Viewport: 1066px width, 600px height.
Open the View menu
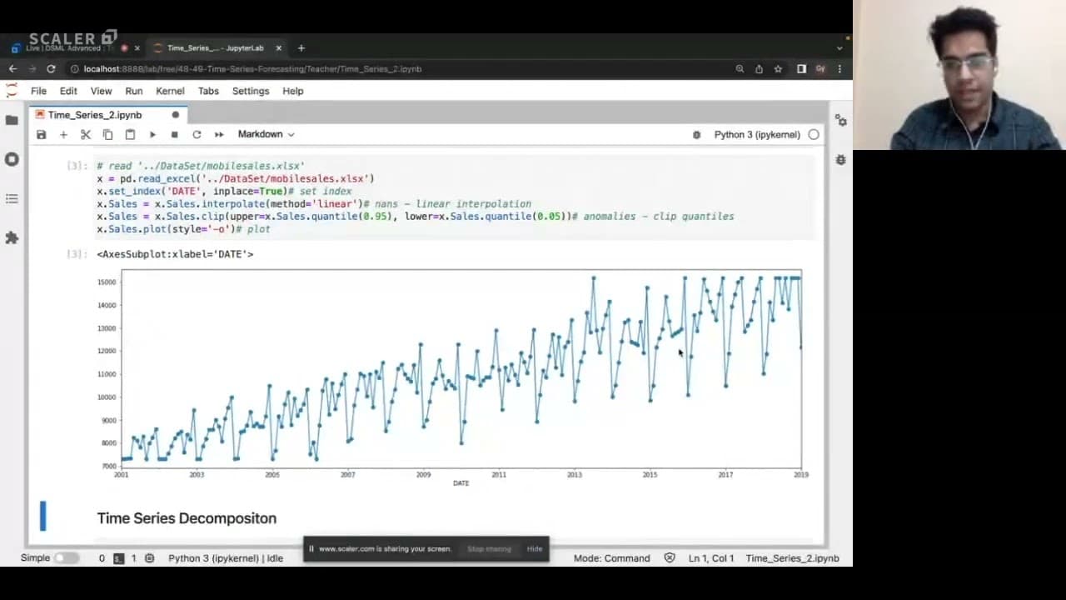click(x=101, y=91)
